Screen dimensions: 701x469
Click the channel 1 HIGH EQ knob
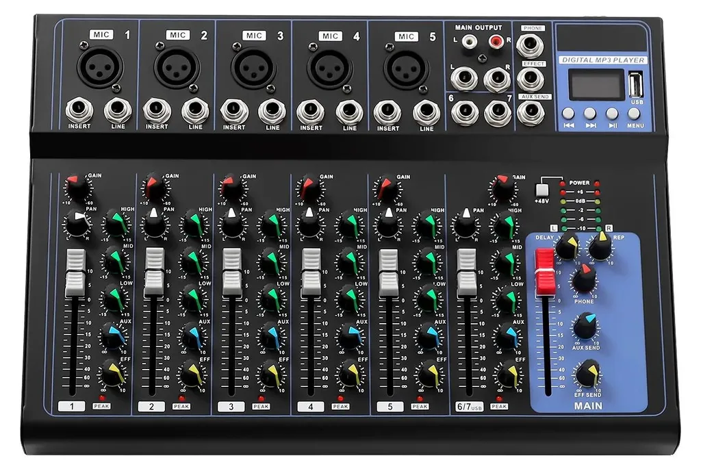coord(117,225)
